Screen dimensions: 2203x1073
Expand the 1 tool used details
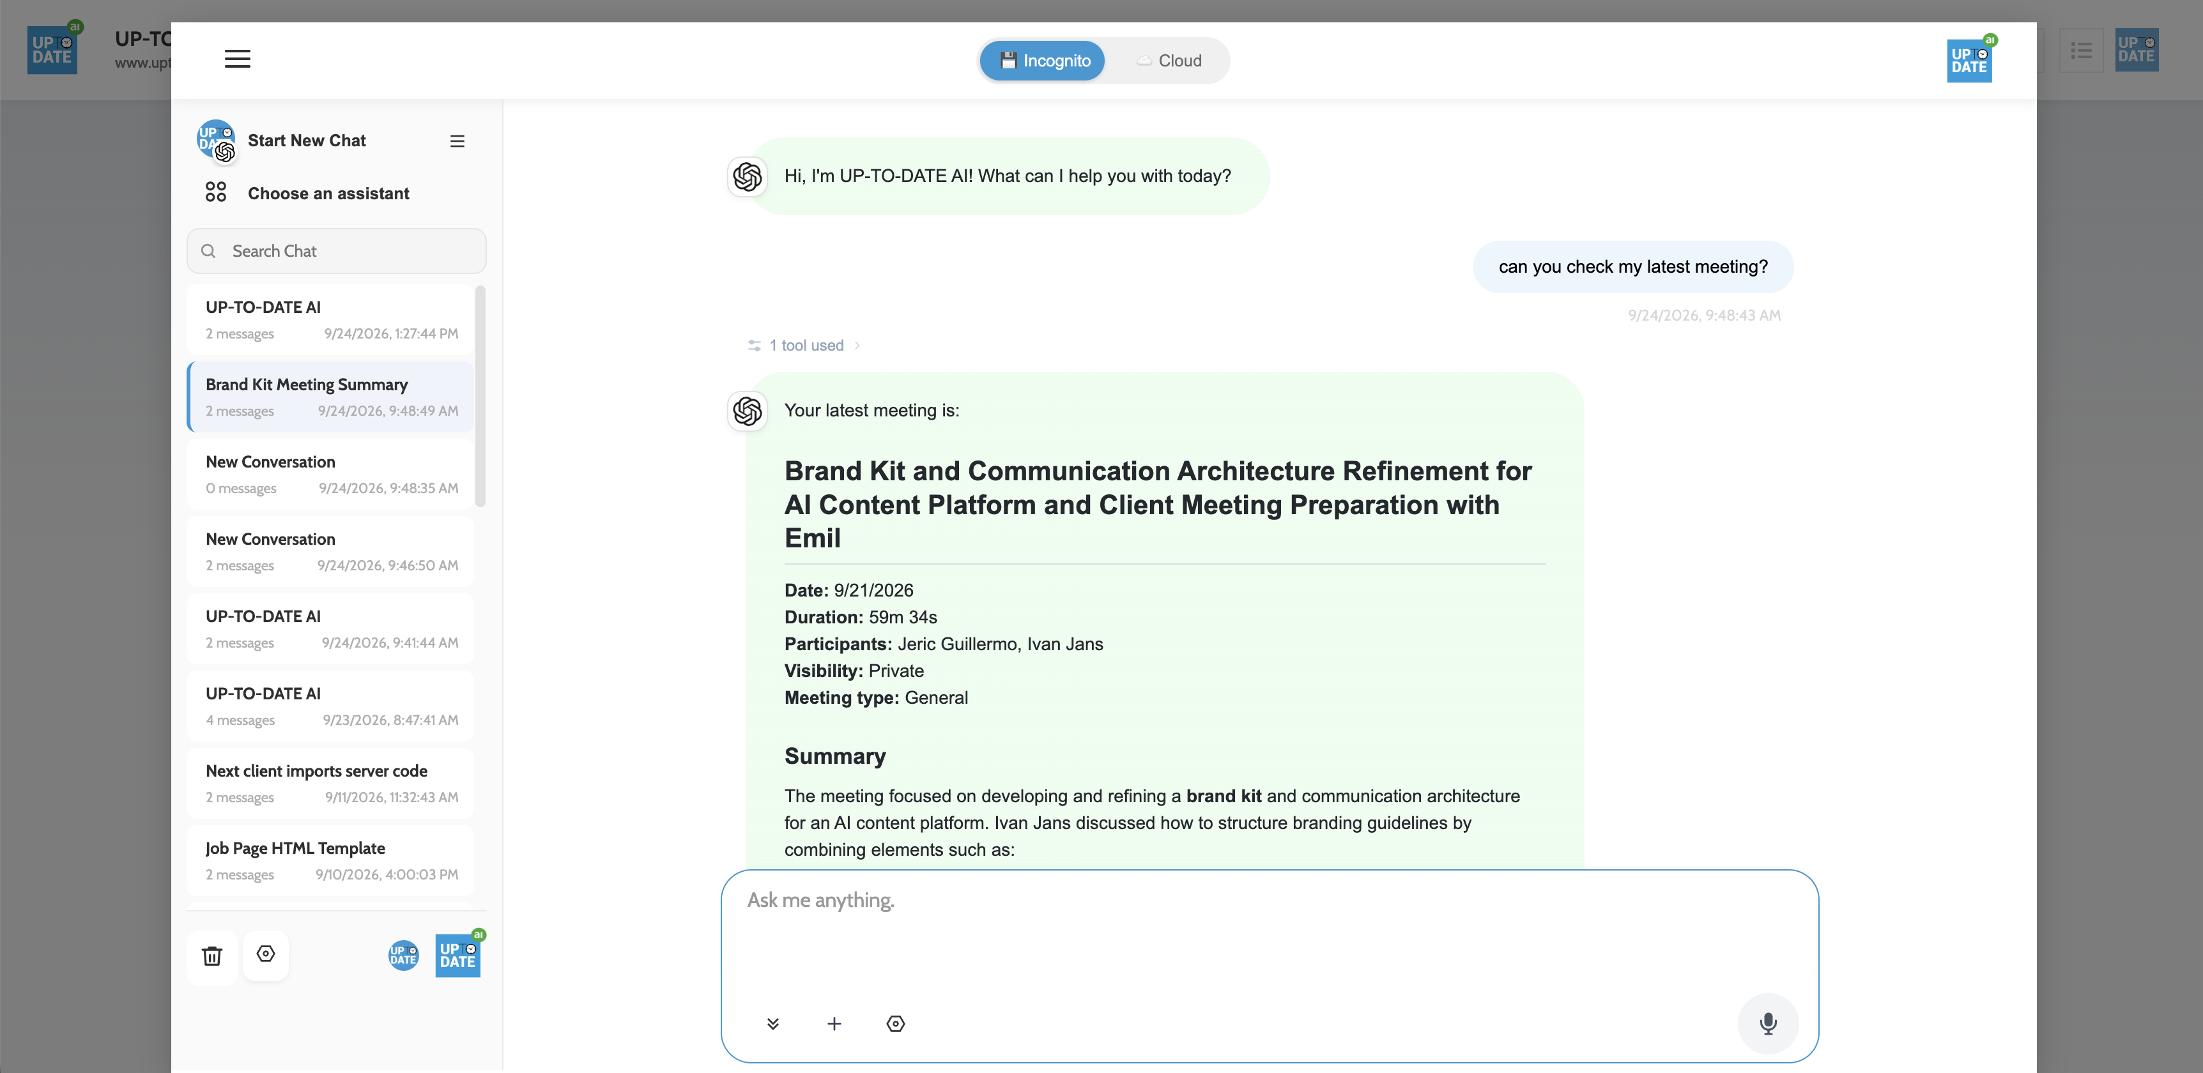(804, 346)
